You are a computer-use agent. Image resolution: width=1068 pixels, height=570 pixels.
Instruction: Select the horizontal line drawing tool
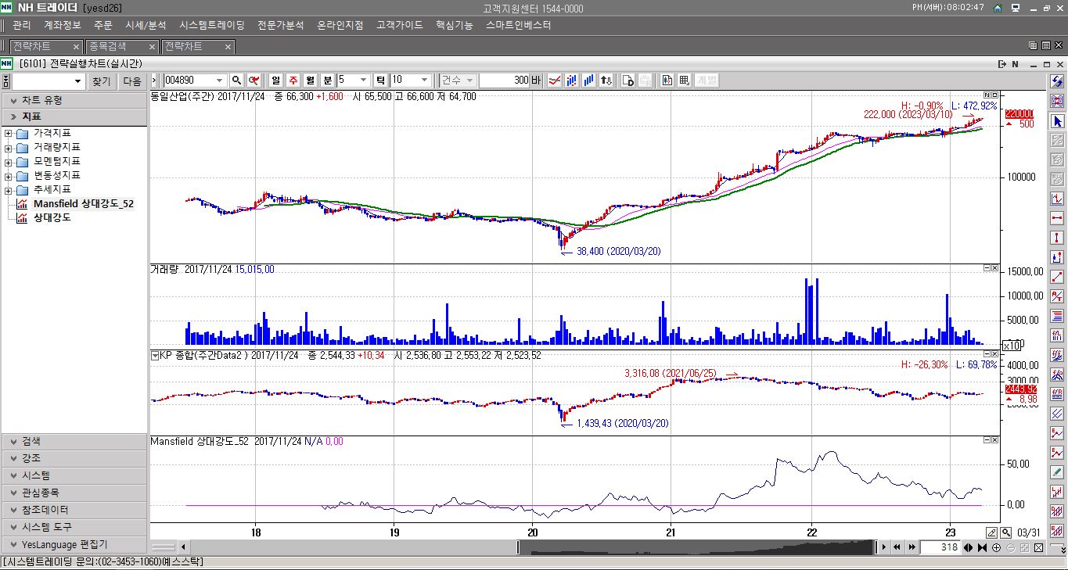(1057, 219)
